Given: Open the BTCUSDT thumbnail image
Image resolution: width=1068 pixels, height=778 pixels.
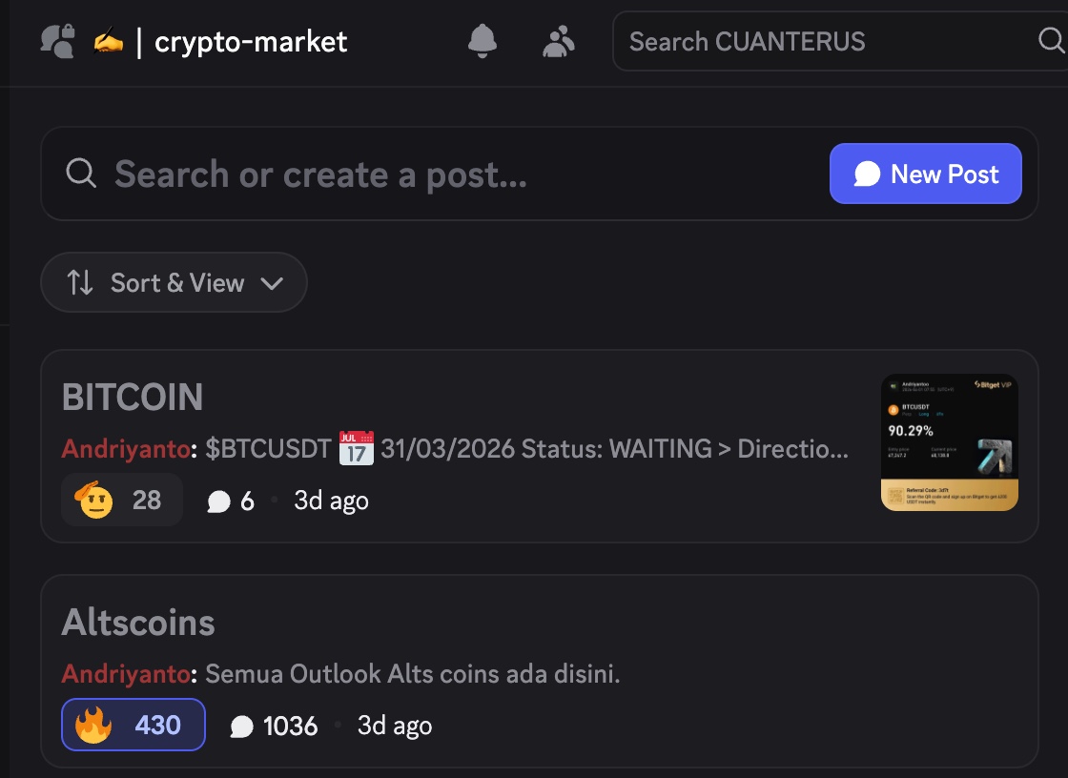Looking at the screenshot, I should (949, 442).
